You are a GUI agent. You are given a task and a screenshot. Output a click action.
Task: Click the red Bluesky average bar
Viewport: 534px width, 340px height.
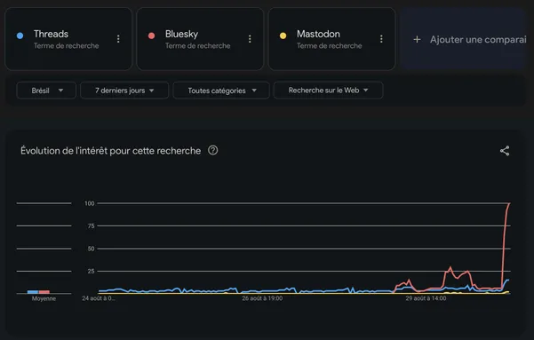(x=44, y=292)
